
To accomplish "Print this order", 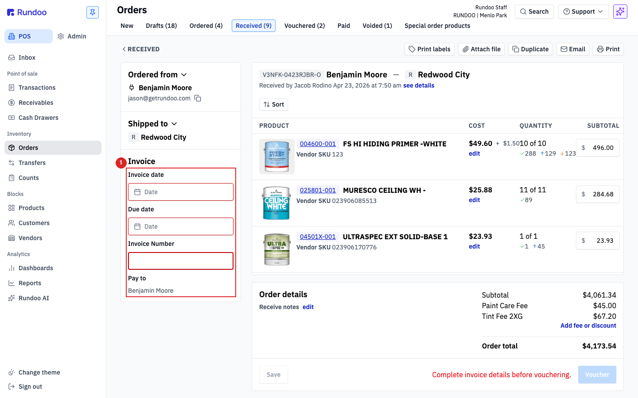I will pyautogui.click(x=608, y=49).
